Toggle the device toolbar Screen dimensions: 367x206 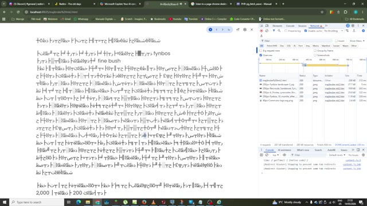(267, 26)
